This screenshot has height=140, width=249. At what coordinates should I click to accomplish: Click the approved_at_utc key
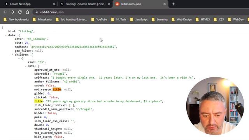click(47, 70)
